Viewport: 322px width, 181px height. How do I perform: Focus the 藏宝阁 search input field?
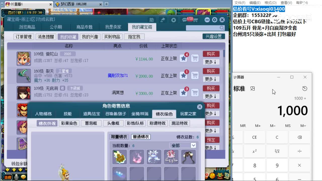click(203, 28)
